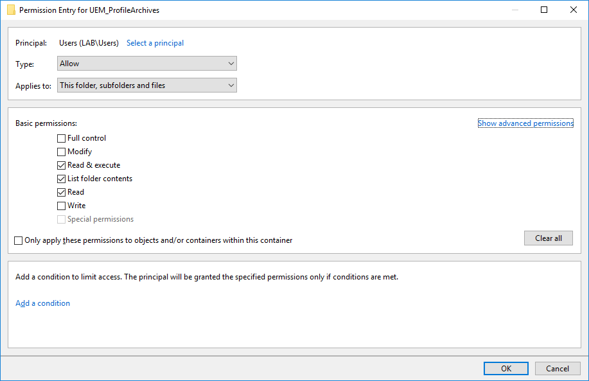
Task: Enable the Write permission checkbox
Action: click(x=62, y=206)
